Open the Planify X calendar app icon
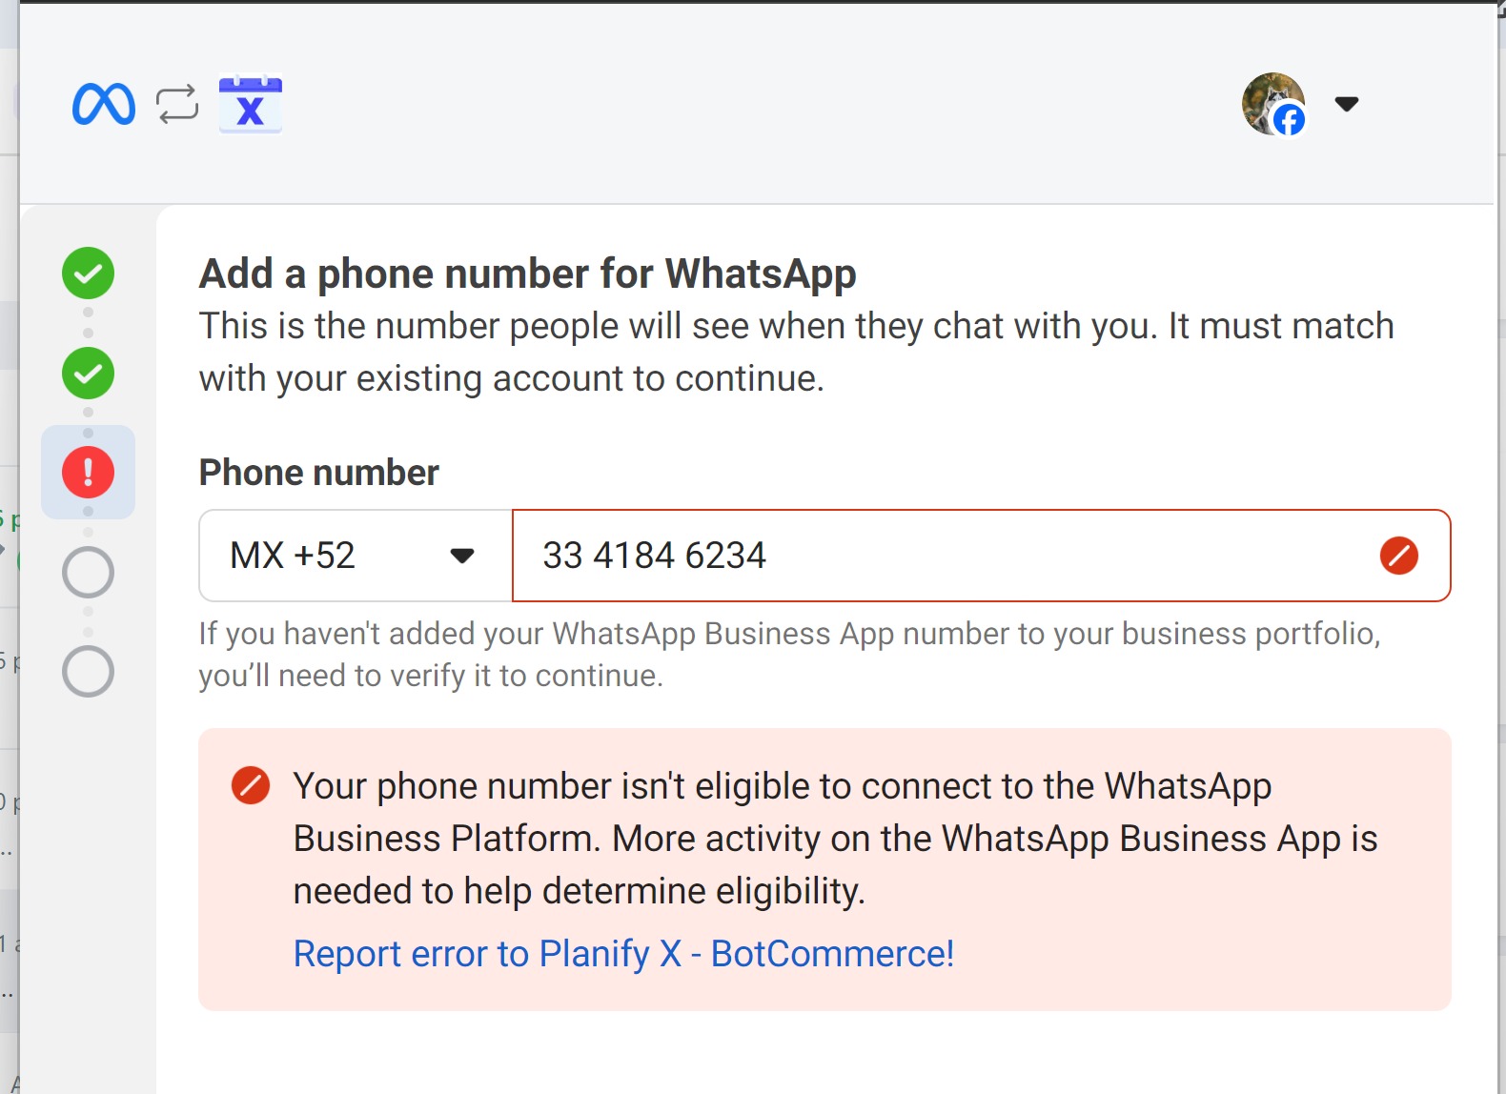Screen dimensions: 1506x1094 250,104
